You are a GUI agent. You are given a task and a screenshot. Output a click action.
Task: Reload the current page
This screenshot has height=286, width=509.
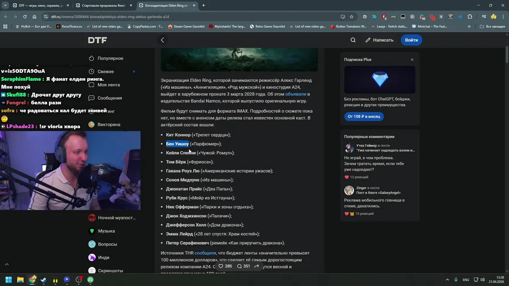(x=25, y=17)
